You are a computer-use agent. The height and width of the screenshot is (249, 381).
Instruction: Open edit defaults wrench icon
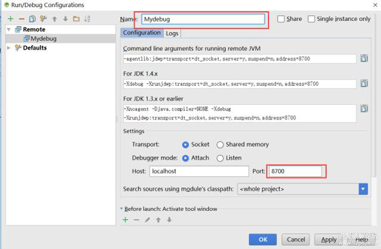(x=43, y=18)
